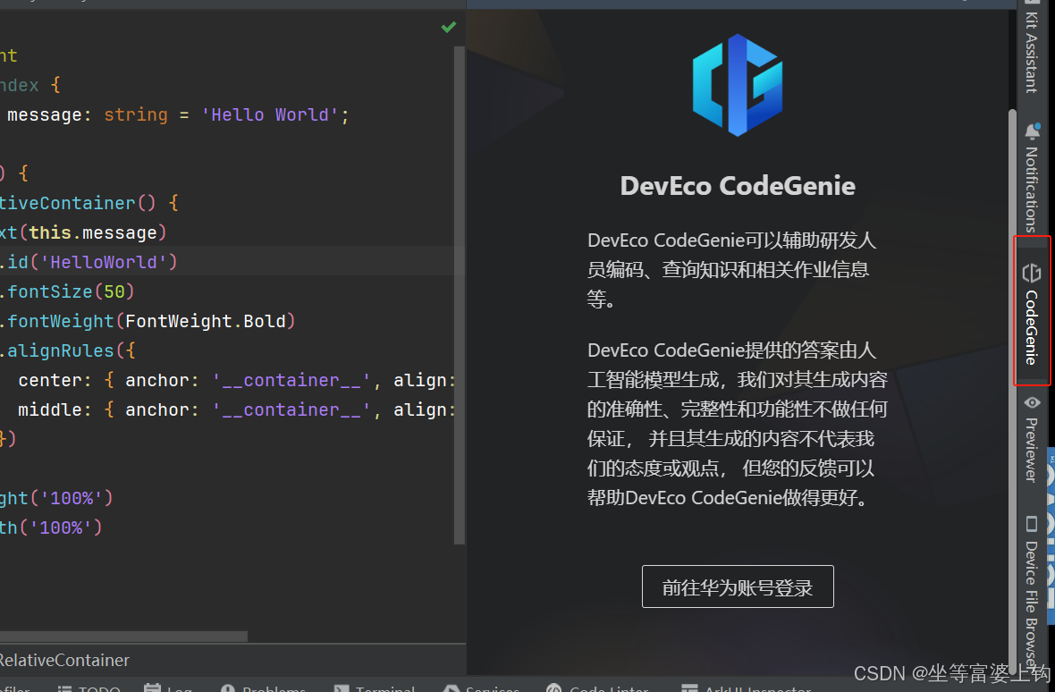Open the Terminal tool window
The width and height of the screenshot is (1055, 692).
coord(375,688)
